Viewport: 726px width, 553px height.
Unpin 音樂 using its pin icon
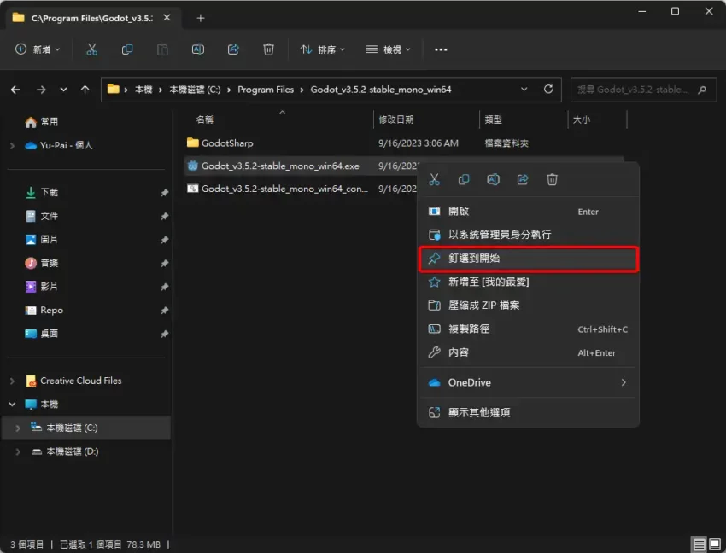tap(164, 264)
